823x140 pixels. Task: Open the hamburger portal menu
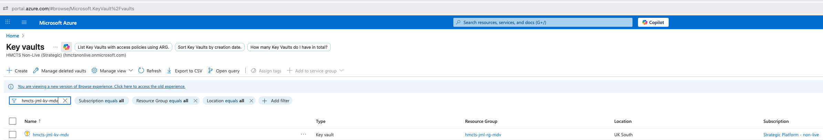point(24,22)
